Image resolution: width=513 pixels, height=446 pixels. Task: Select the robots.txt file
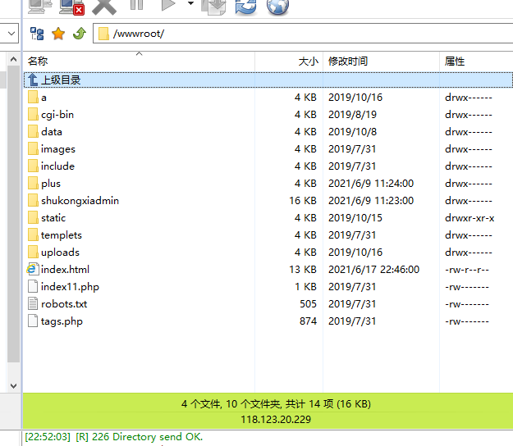coord(63,304)
